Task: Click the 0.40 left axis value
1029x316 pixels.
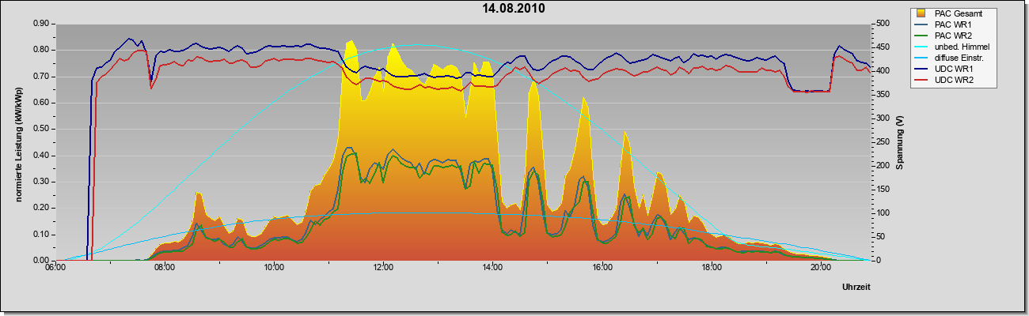Action: point(41,155)
